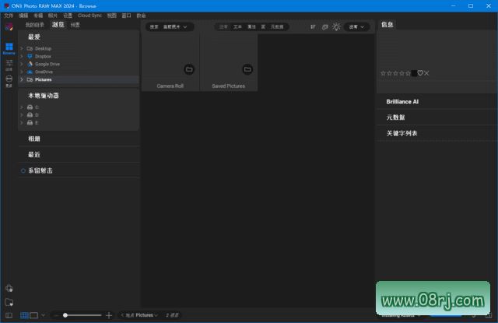Expand the Dropbox tree node
This screenshot has height=323, width=498.
[22, 56]
